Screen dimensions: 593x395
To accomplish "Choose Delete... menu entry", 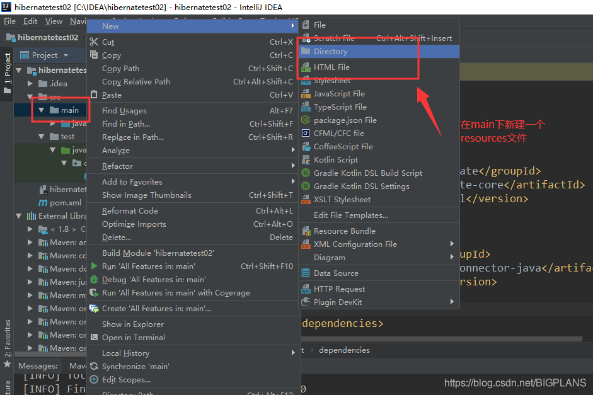I will 193,237.
